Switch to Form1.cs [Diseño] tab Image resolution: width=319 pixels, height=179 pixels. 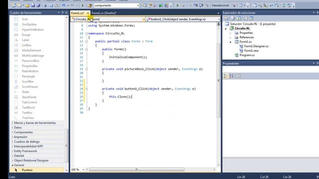click(x=104, y=13)
